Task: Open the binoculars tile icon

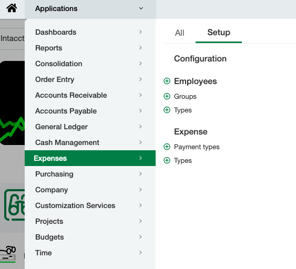Action: (14, 205)
